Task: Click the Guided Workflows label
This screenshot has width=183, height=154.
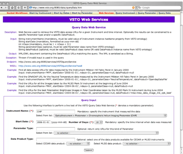Action: point(17,13)
